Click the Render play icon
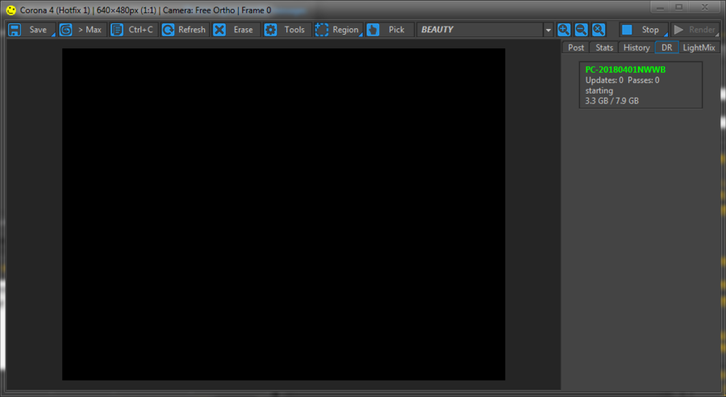Image resolution: width=726 pixels, height=397 pixels. (x=678, y=30)
